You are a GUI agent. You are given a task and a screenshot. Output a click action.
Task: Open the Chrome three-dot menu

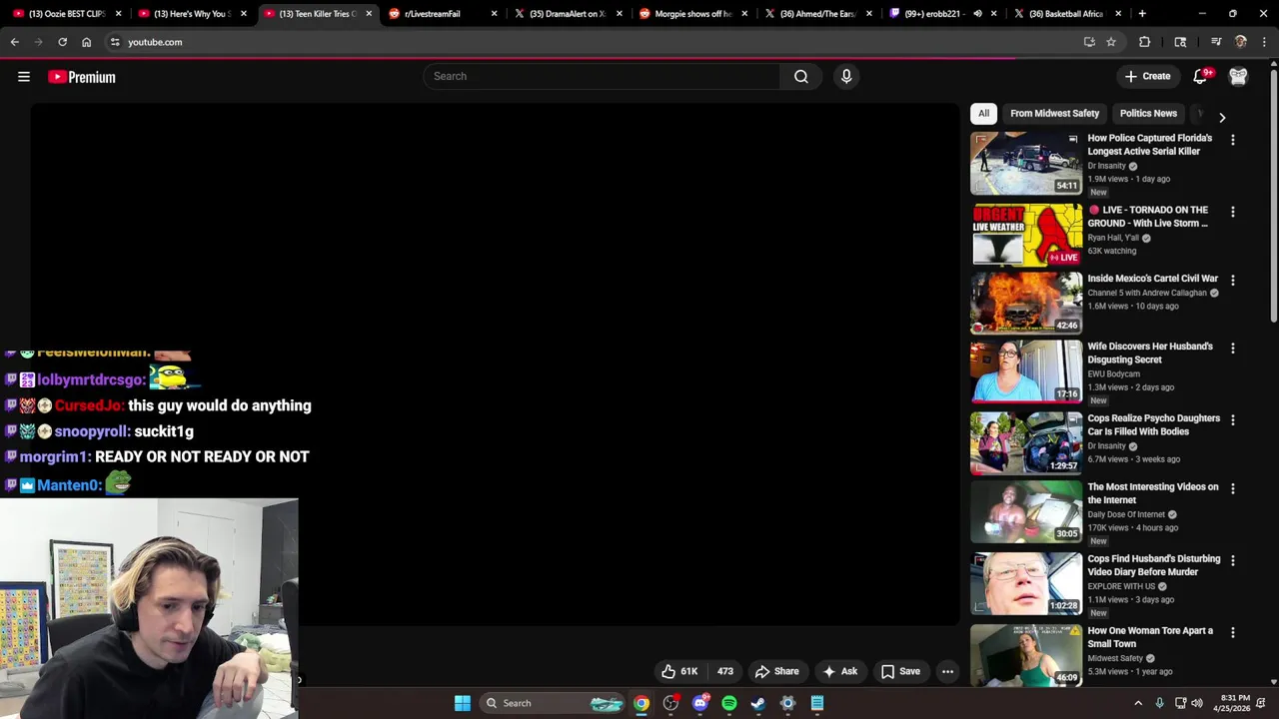click(x=1265, y=42)
